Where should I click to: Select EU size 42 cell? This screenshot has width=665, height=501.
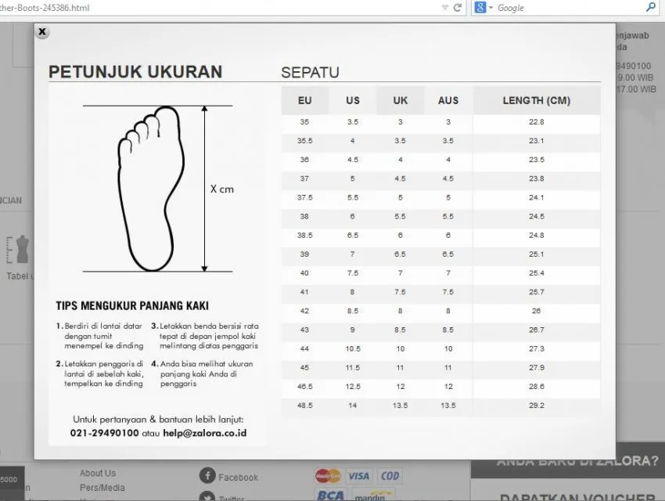click(x=304, y=311)
